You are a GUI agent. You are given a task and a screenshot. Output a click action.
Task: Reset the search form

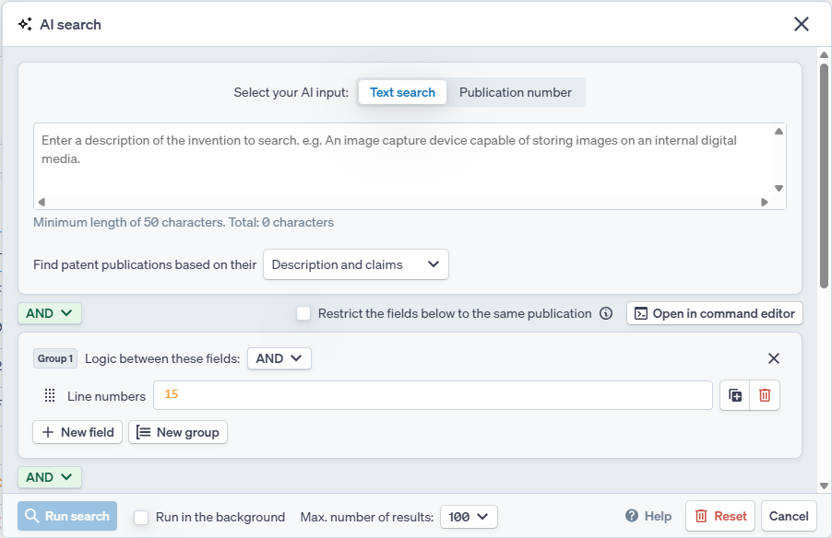click(720, 516)
